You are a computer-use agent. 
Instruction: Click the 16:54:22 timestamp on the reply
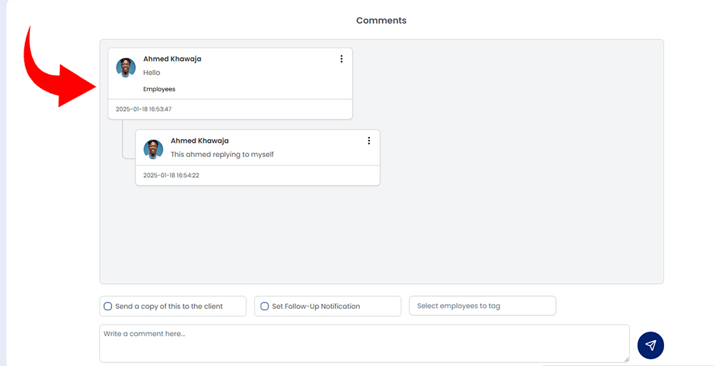tap(171, 176)
